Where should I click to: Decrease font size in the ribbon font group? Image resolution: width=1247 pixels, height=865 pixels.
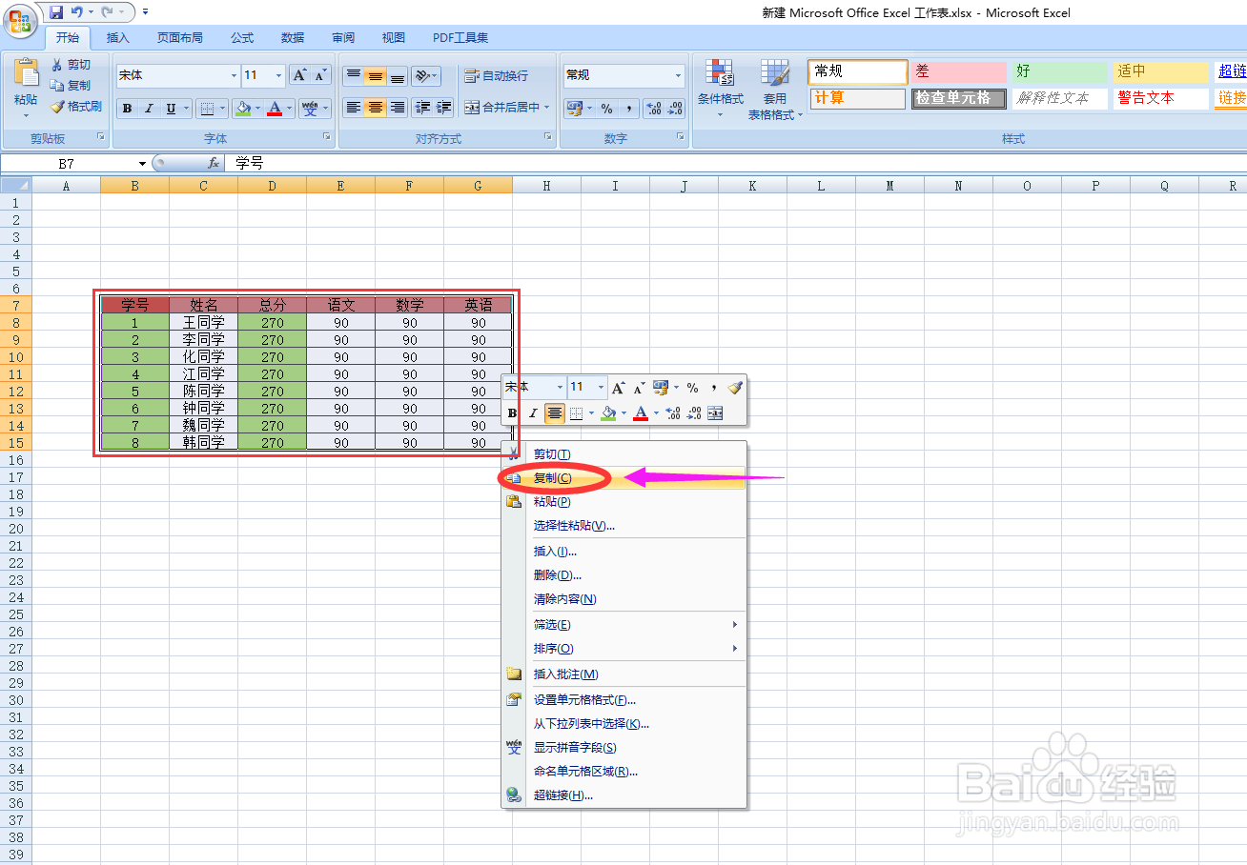point(321,75)
